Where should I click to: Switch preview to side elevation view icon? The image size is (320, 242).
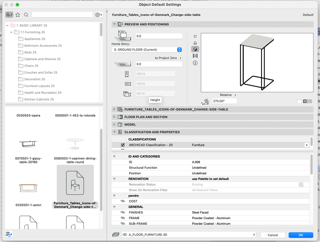point(195,43)
